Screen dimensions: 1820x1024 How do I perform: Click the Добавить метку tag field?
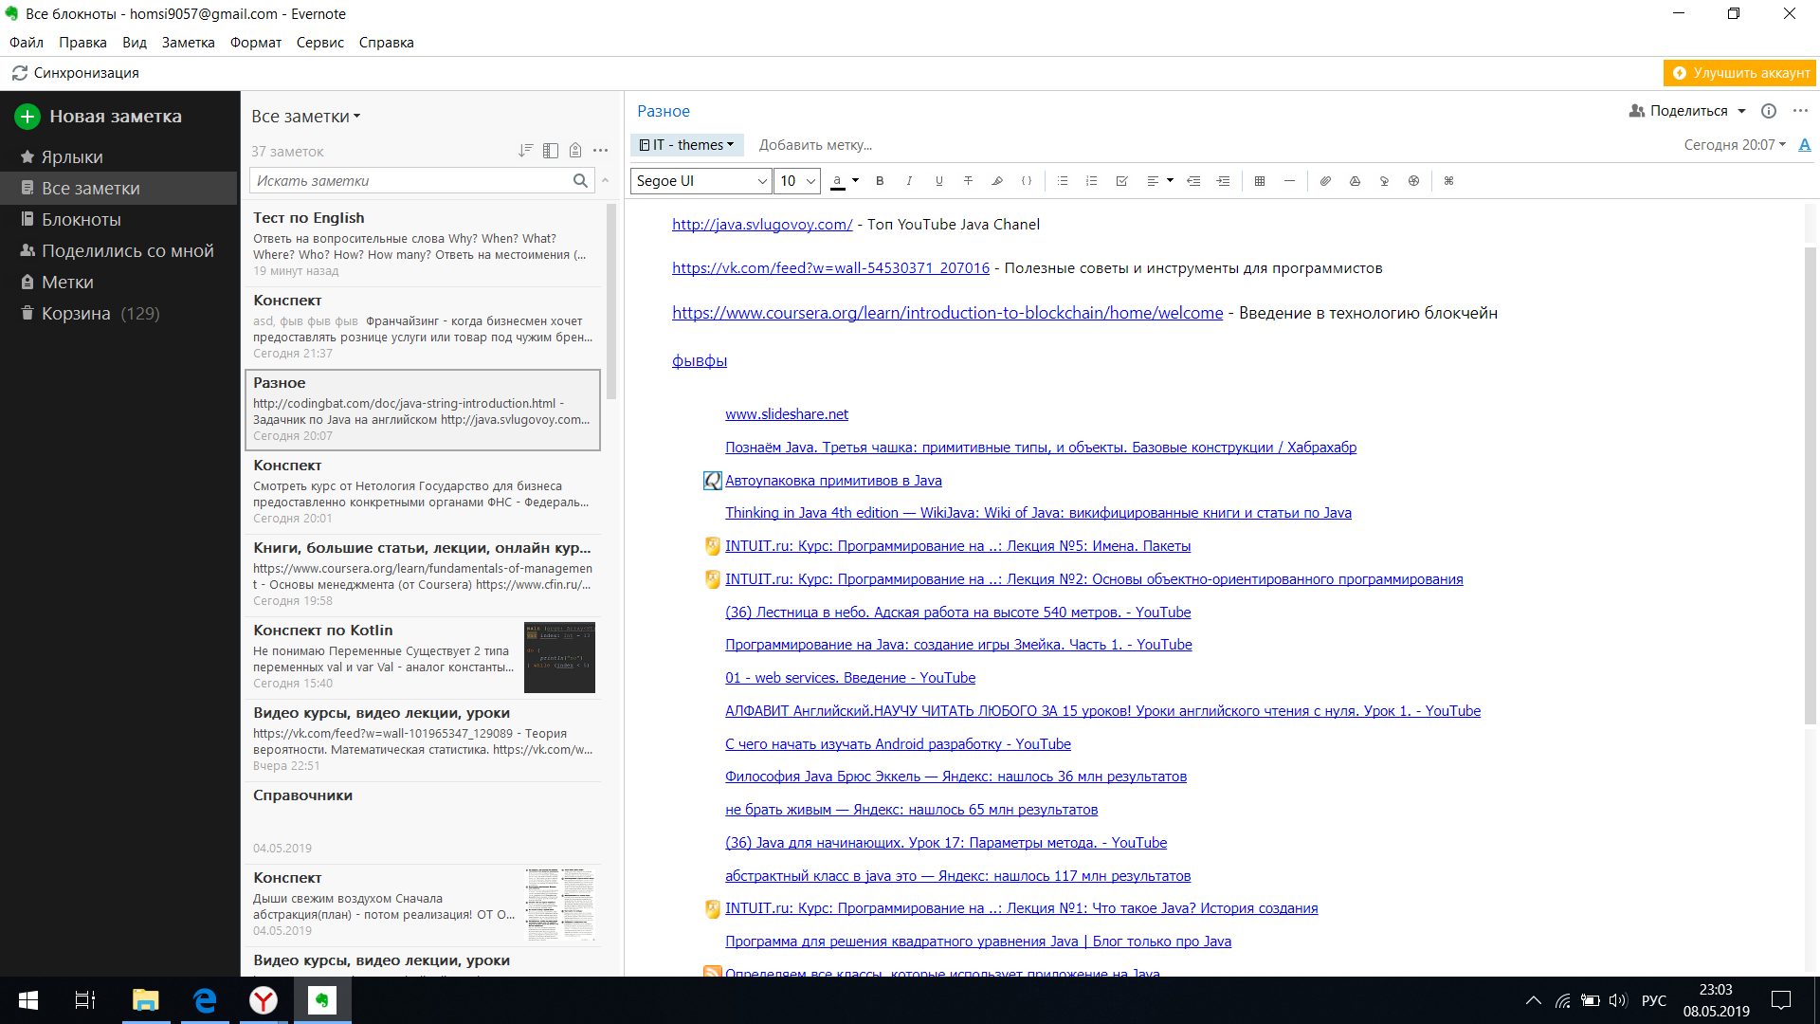815,145
